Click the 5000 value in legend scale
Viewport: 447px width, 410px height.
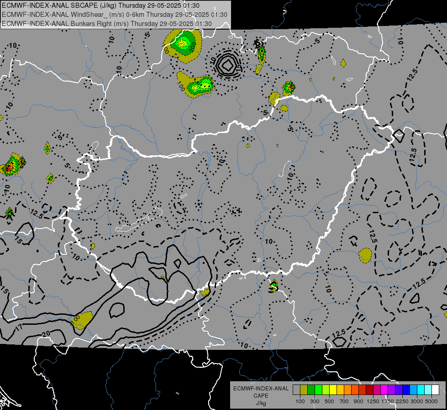[431, 401]
